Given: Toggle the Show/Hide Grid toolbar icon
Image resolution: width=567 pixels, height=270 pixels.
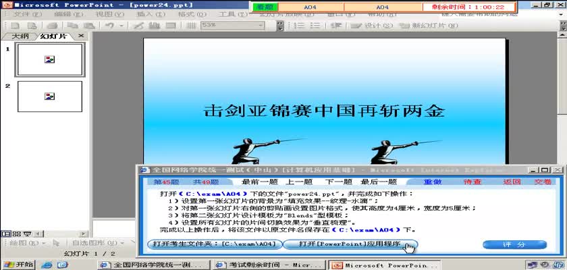Looking at the screenshot, I should [191, 26].
